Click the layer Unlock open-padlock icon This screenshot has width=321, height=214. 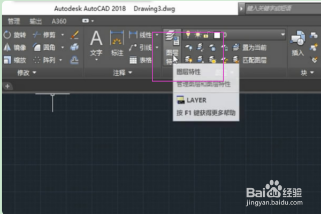224,60
